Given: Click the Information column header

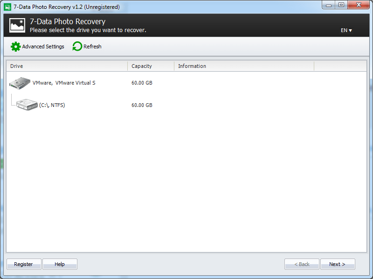Looking at the screenshot, I should point(192,66).
